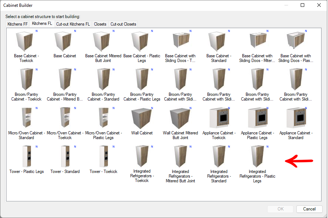Maximize the Cabinet Builder window
This screenshot has width=328, height=218.
pos(302,5)
